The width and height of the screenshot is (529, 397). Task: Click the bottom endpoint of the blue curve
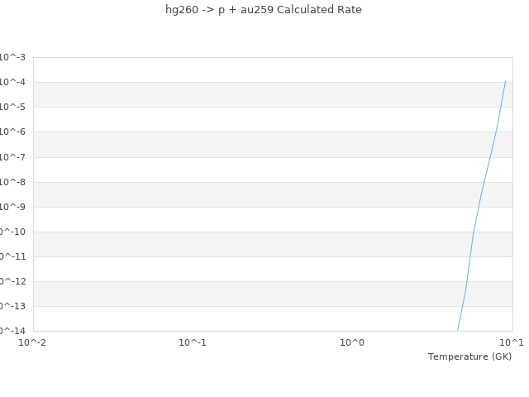click(458, 330)
